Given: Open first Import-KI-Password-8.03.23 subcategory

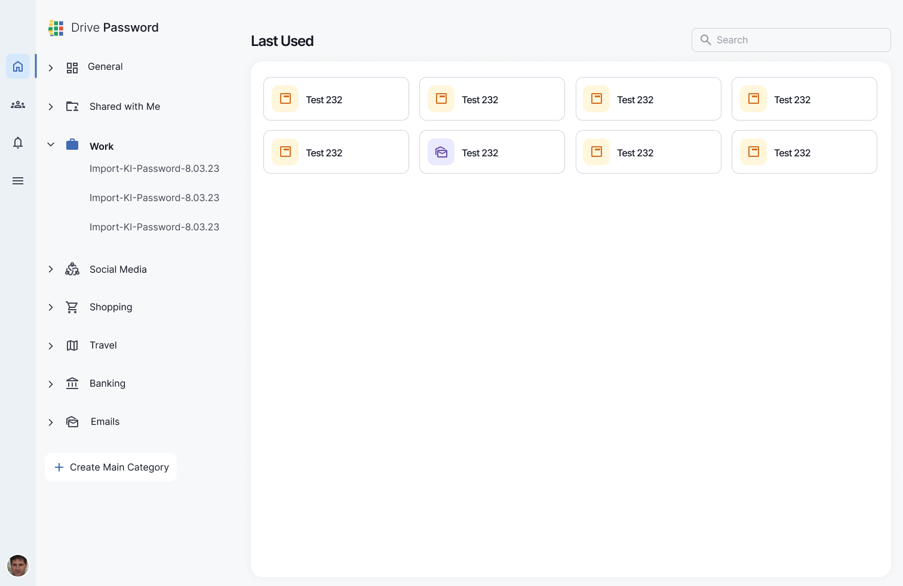Looking at the screenshot, I should coord(154,169).
